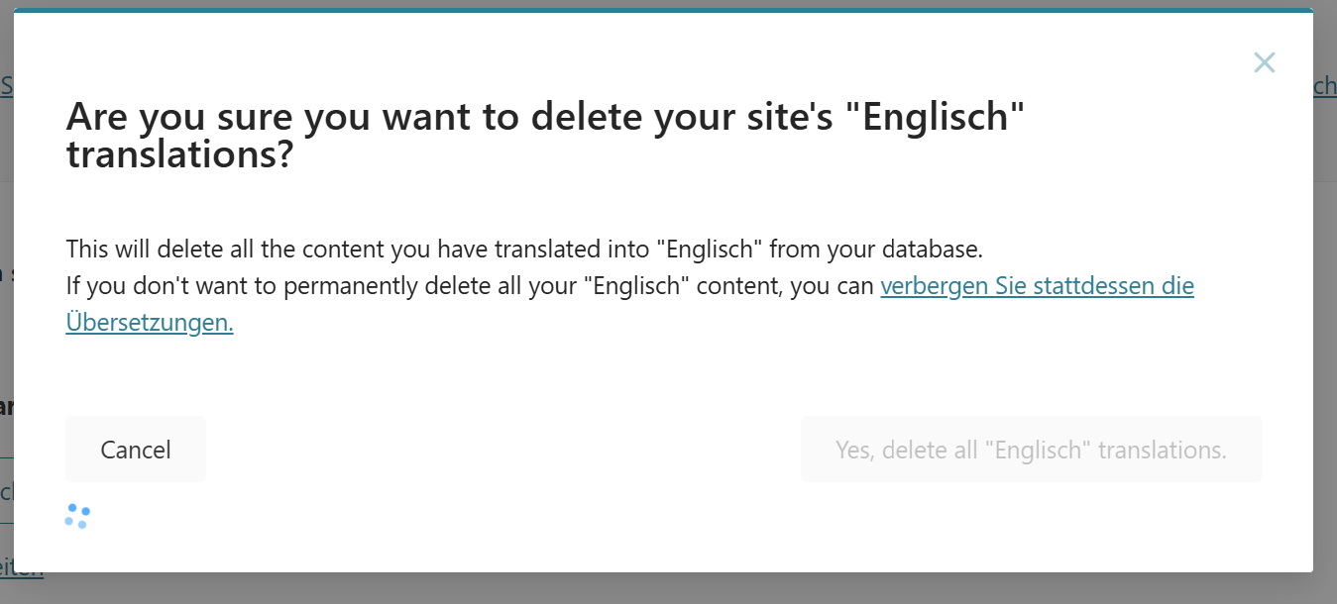Confirm with Yes, delete all "Englisch" translations
Viewport: 1337px width, 604px height.
1031,450
